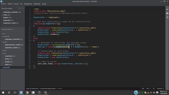Screen dimensions: 169x95
Task: Click the layers icon on right toolbar
Action: 167,17
